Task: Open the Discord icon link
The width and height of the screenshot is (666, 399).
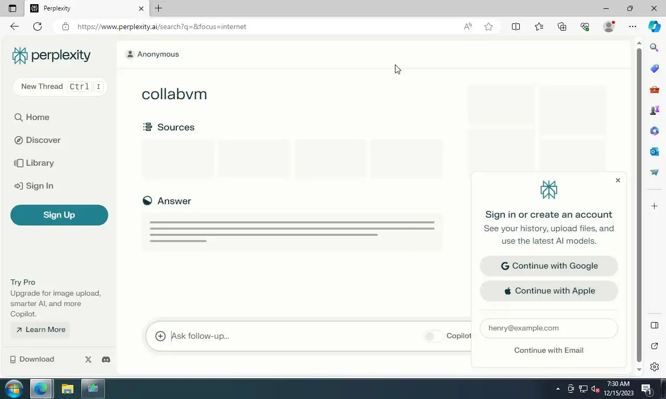Action: click(x=106, y=360)
